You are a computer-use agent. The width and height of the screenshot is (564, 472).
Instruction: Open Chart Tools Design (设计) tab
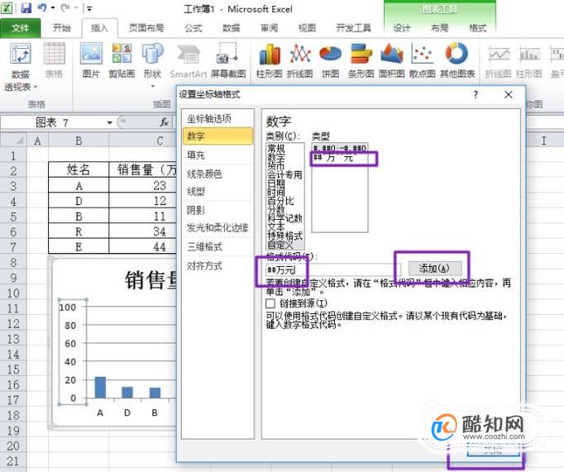(401, 28)
